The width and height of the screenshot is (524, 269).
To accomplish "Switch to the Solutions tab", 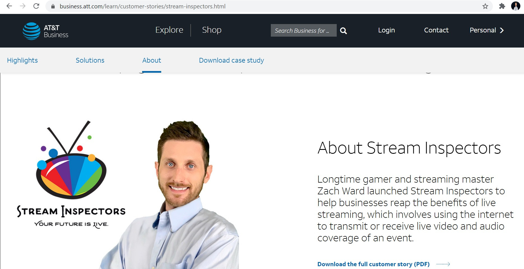I will point(90,60).
